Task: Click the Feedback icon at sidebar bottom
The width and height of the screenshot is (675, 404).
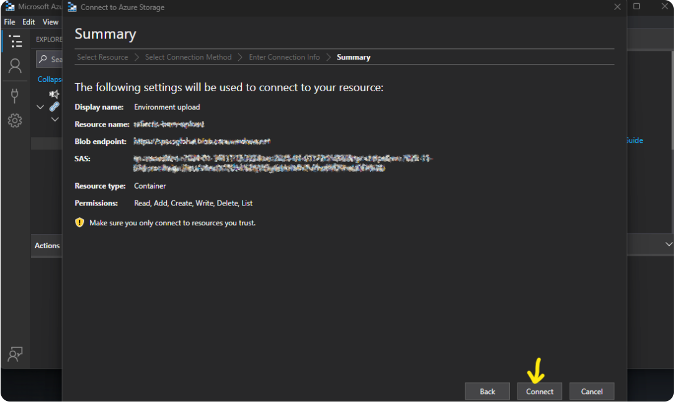Action: tap(15, 354)
